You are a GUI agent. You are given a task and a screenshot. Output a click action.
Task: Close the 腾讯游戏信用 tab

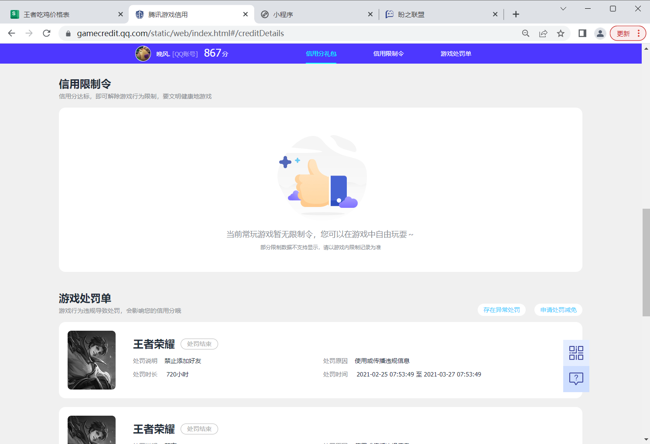[x=246, y=14]
